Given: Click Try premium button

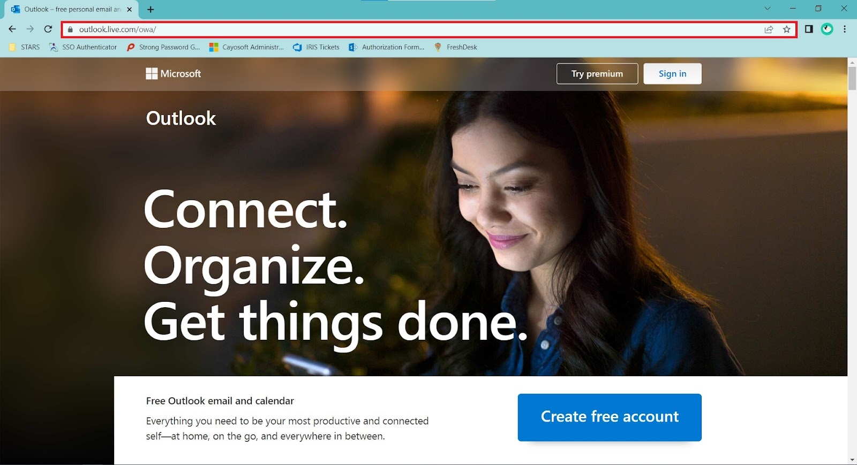Looking at the screenshot, I should (597, 74).
